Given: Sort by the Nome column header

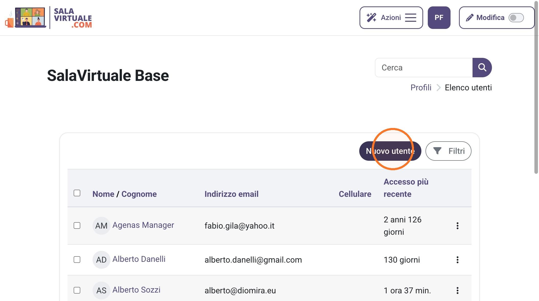Looking at the screenshot, I should [x=103, y=194].
